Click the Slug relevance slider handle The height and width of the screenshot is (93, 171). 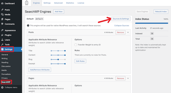(x=58, y=59)
